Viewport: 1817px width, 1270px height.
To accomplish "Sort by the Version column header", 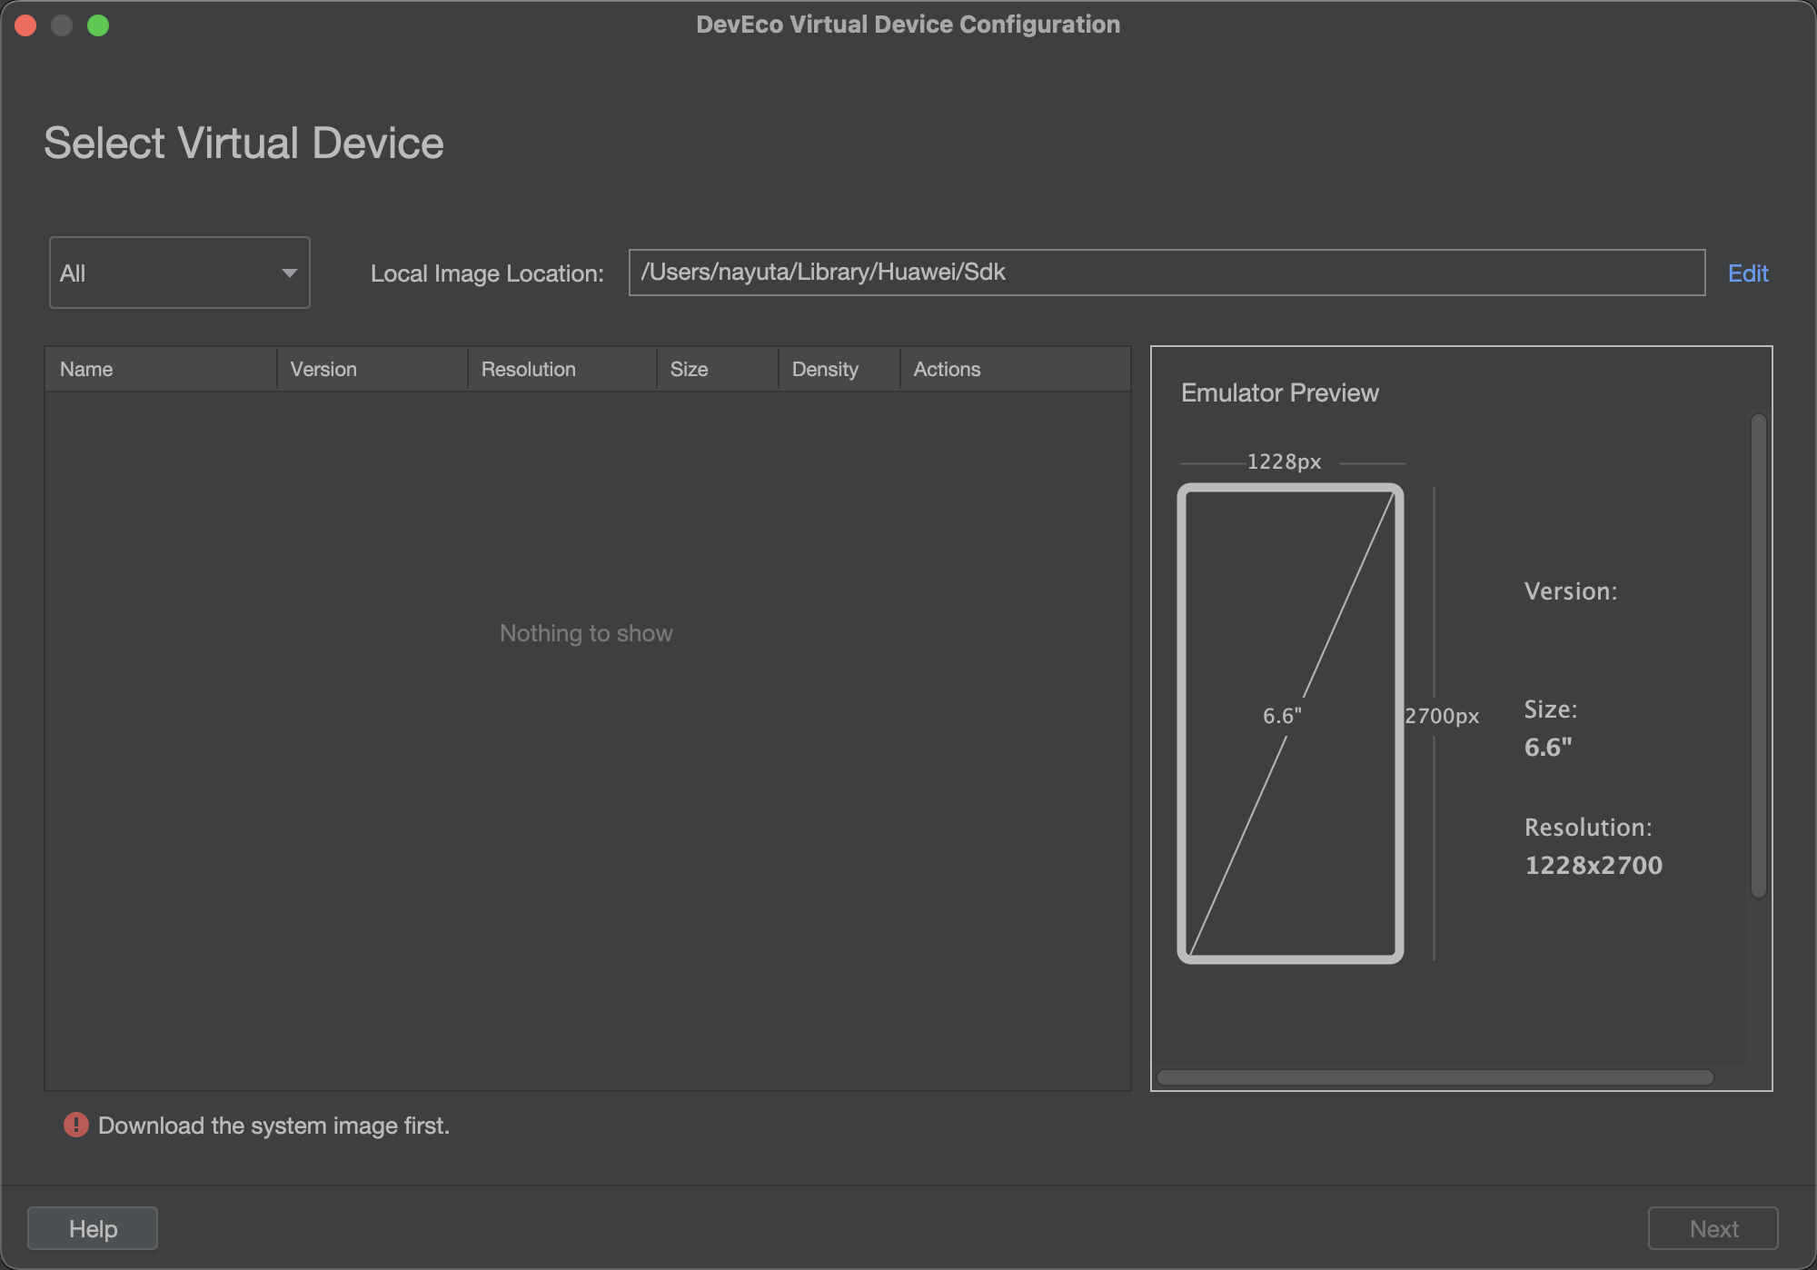I will tap(372, 369).
